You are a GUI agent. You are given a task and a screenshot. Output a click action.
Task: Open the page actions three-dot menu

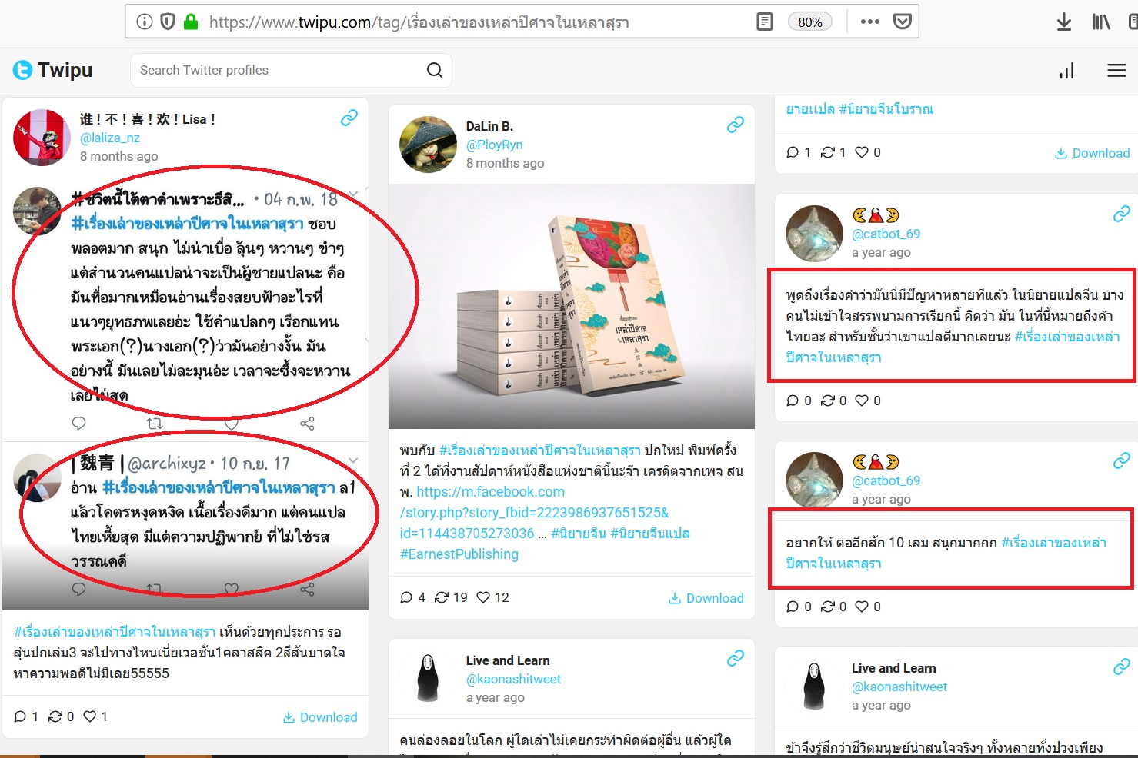click(870, 22)
